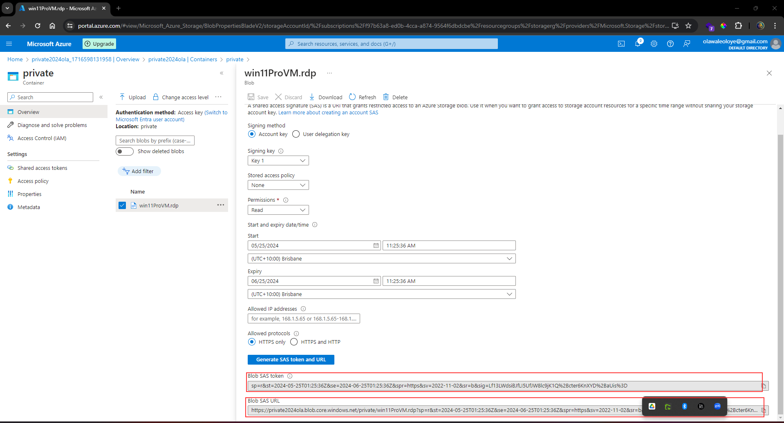Viewport: 784px width, 423px height.
Task: Open Learn more about creating an account SAS
Action: pos(328,113)
